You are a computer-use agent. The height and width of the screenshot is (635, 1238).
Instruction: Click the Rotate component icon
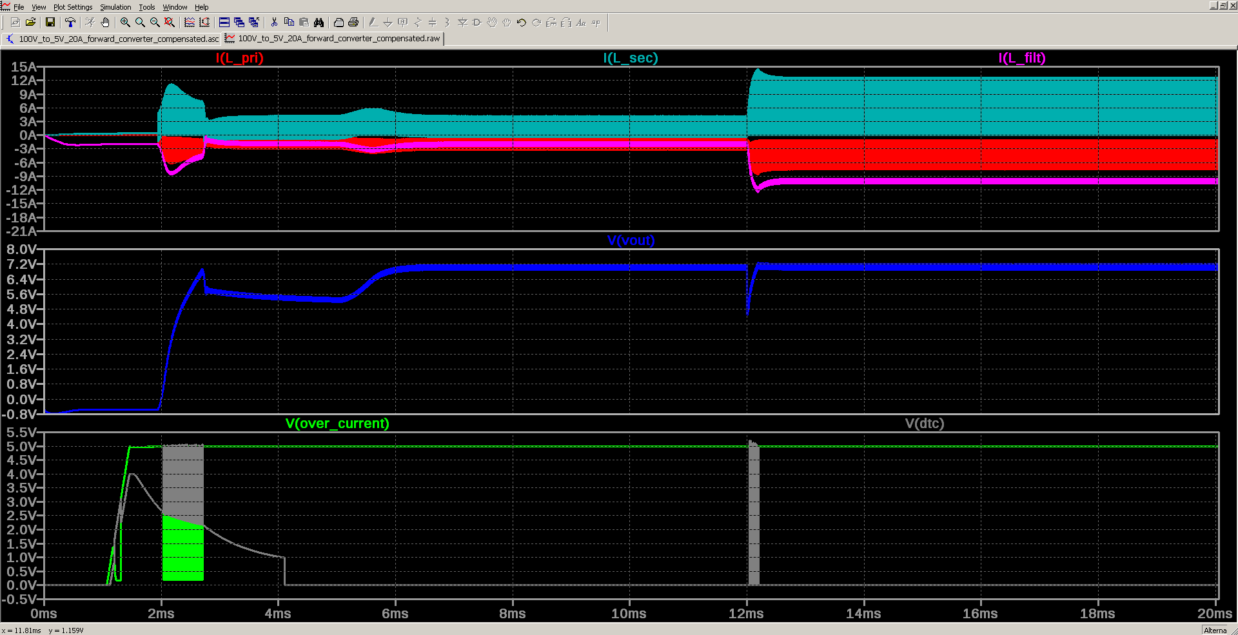[x=551, y=23]
